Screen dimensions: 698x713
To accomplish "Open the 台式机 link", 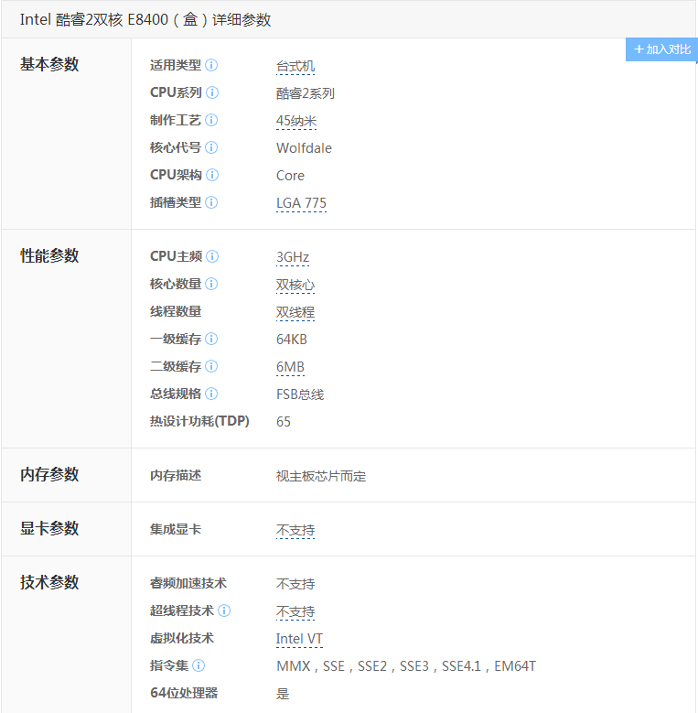I will click(295, 67).
